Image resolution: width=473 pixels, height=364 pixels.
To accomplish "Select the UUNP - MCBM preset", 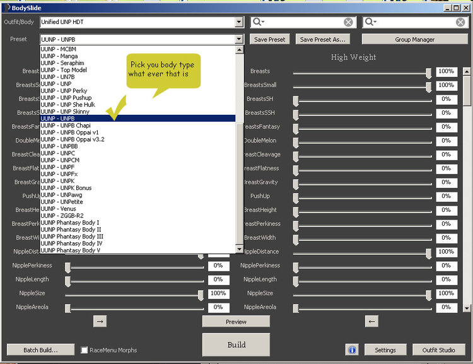I will tap(137, 49).
